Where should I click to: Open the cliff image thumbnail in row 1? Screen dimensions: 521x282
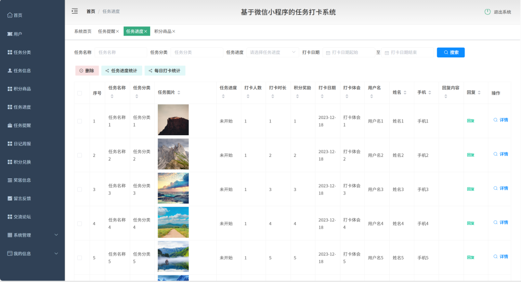(x=173, y=120)
